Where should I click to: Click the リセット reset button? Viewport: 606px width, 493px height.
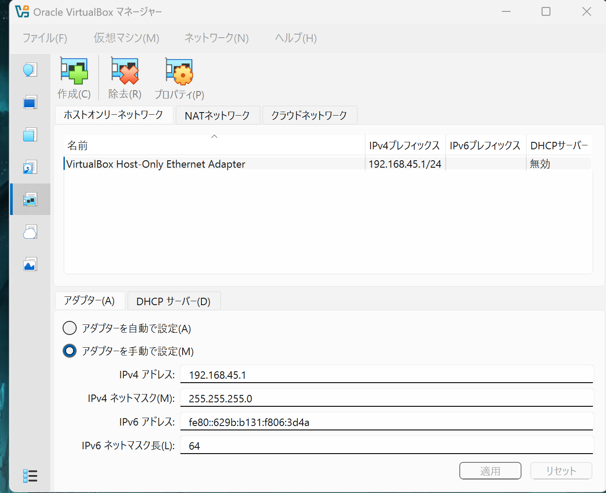561,471
